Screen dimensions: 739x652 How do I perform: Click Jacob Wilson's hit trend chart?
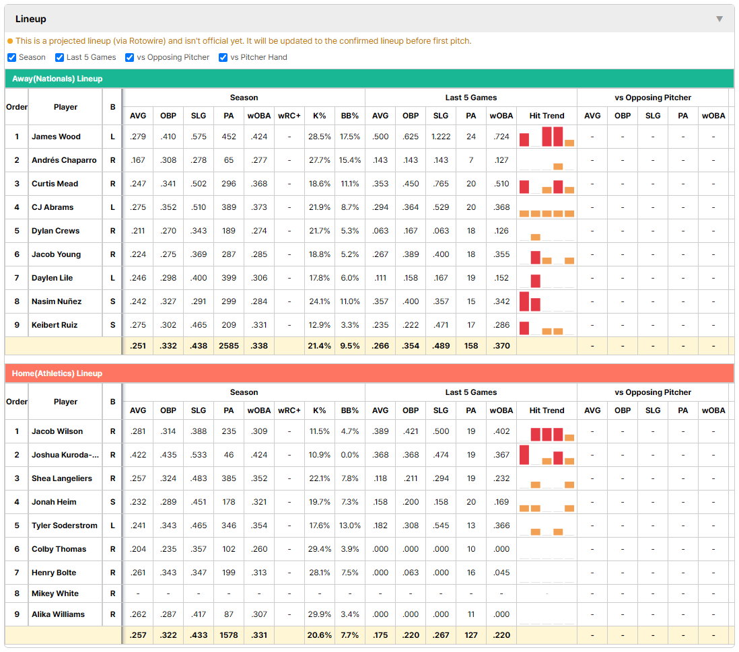coord(547,431)
